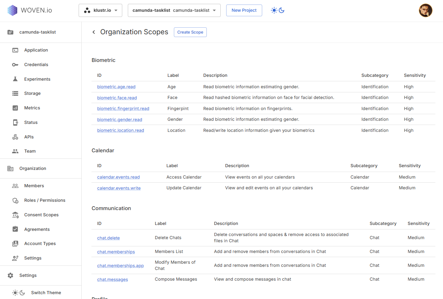Screen dimensions: 443x299
Task: Click the Credentials key icon in sidebar
Action: point(15,65)
